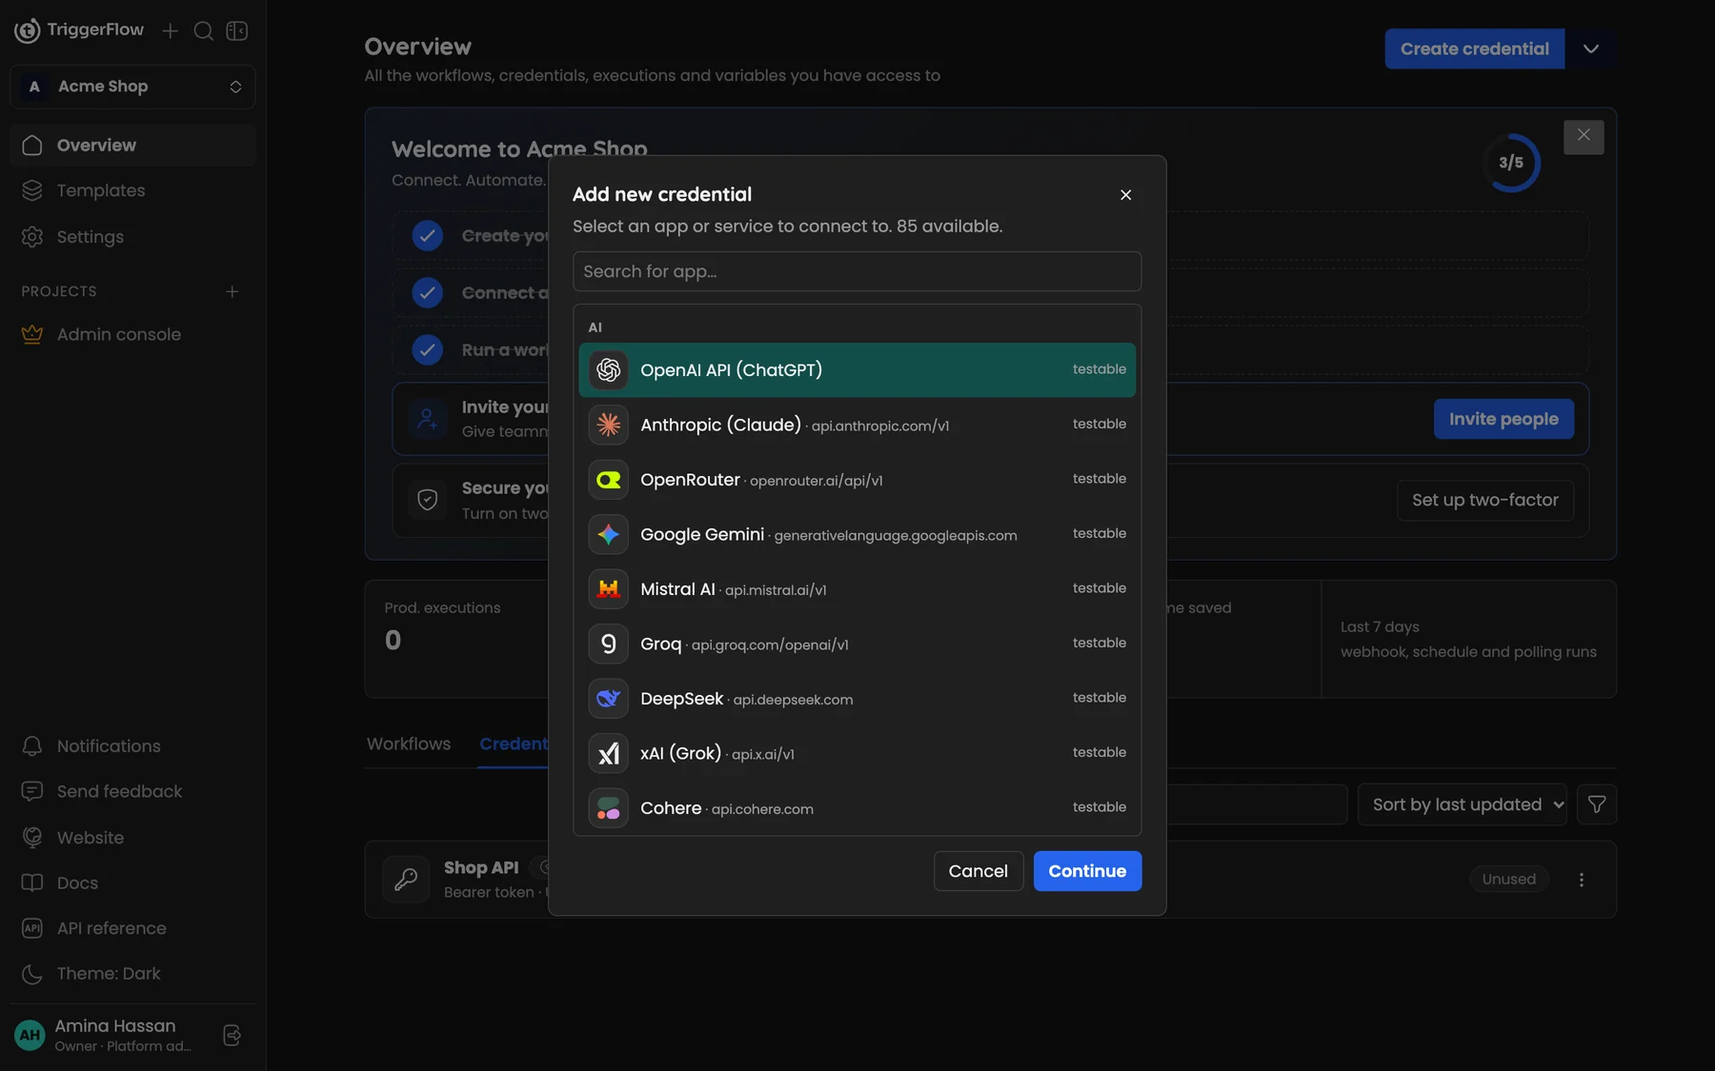Image resolution: width=1715 pixels, height=1071 pixels.
Task: Click the sign-out icon beside Amina Hassan
Action: [232, 1036]
